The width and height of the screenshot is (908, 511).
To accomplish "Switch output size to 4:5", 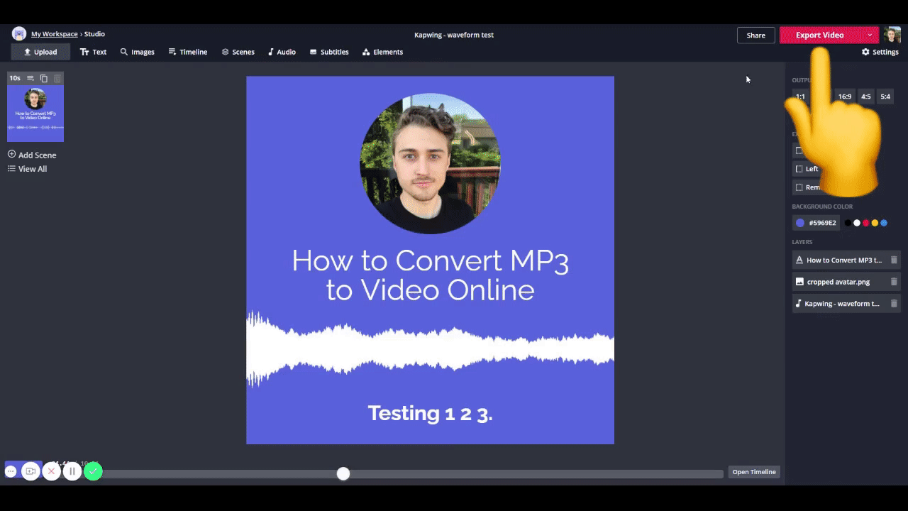I will (865, 97).
